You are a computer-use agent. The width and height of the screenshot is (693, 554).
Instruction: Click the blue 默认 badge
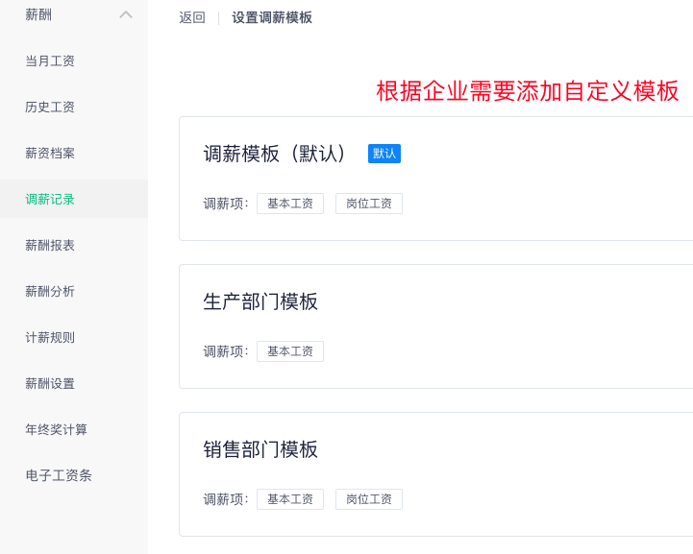point(384,154)
